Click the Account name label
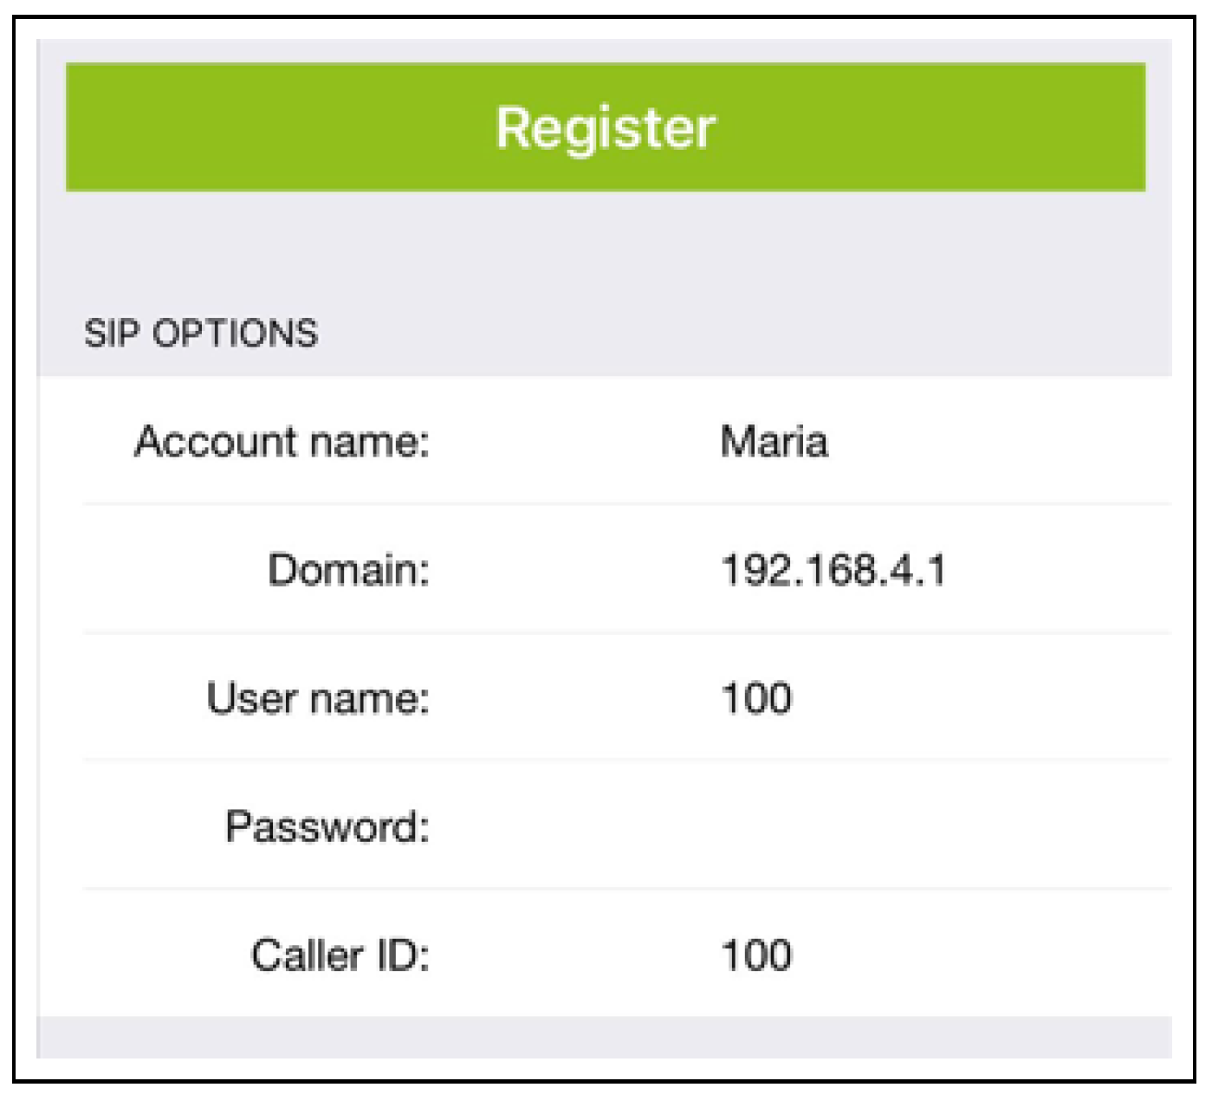The height and width of the screenshot is (1094, 1212). [282, 442]
